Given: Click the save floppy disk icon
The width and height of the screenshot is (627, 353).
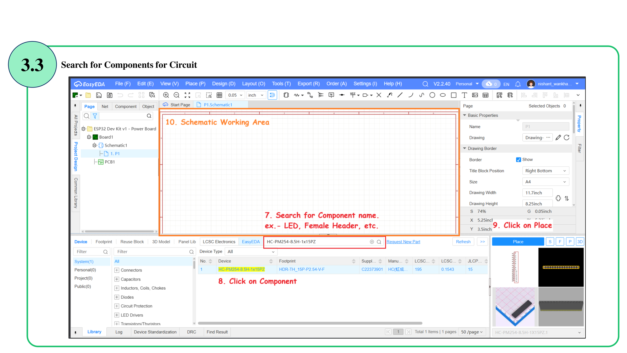Looking at the screenshot, I should (x=99, y=95).
